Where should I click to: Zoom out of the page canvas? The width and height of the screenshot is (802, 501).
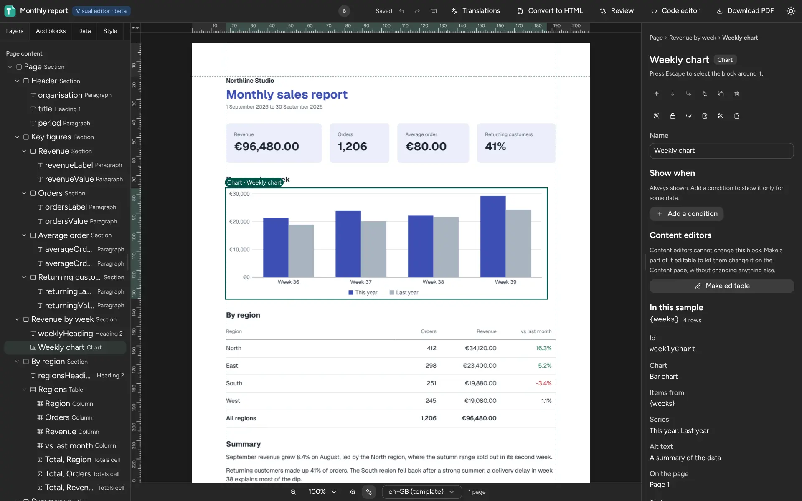tap(293, 492)
